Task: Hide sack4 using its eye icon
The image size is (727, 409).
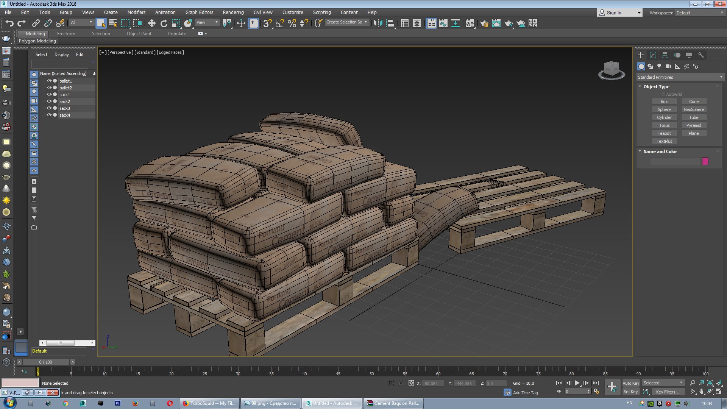Action: point(49,115)
